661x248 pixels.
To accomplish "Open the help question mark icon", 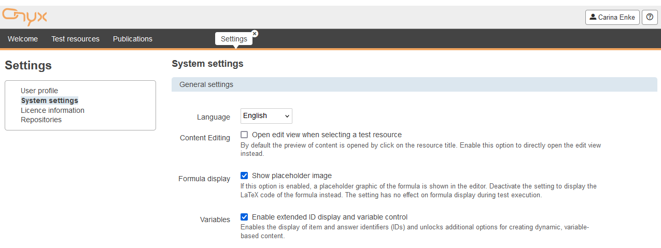I will coord(650,17).
